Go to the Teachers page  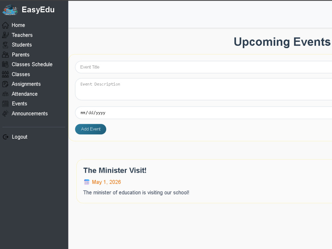(x=22, y=35)
